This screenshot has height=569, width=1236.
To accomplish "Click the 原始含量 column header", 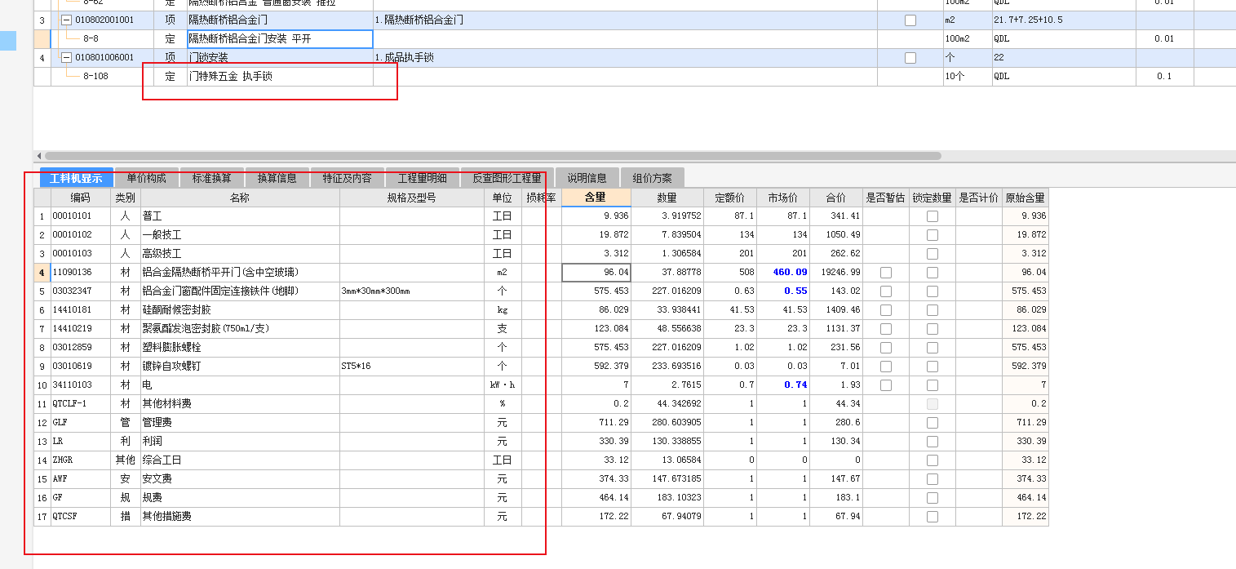I will point(1025,198).
